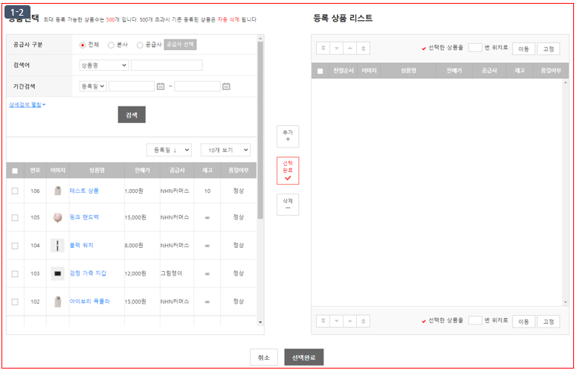
Task: Open the 10개 보기 page size dropdown
Action: [225, 150]
